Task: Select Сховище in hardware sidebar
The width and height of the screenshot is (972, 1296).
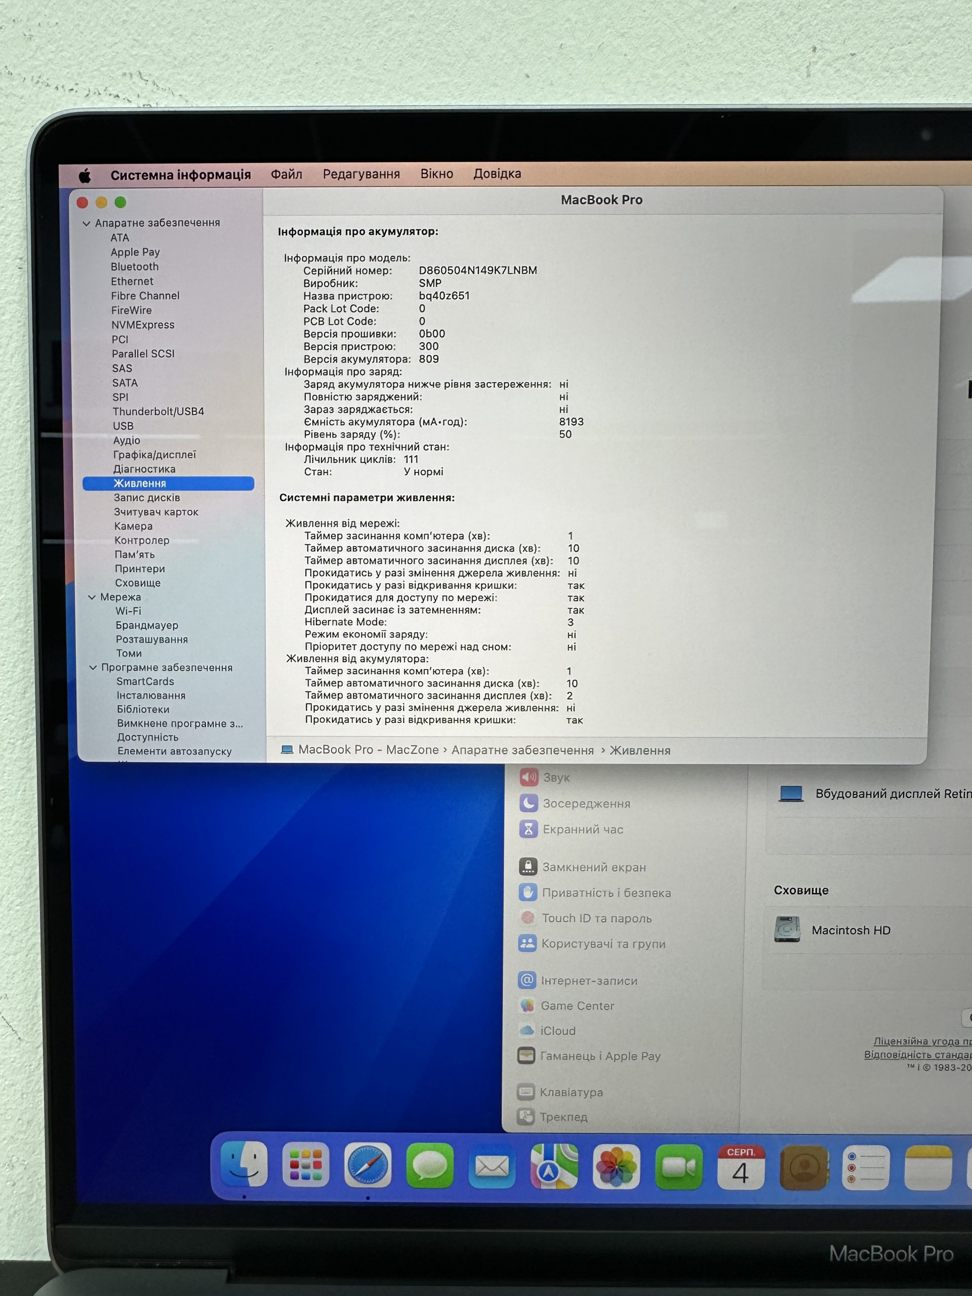Action: point(138,583)
